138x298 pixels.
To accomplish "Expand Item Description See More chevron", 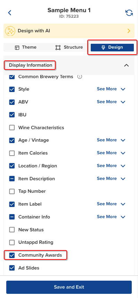I will (x=123, y=179).
